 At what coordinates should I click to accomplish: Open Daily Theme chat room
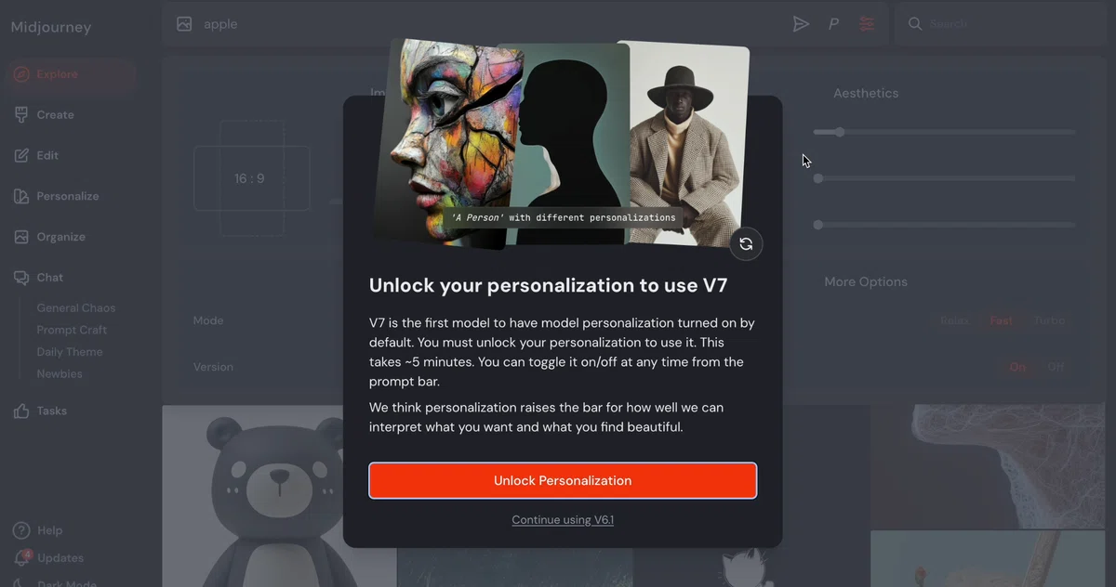(70, 352)
